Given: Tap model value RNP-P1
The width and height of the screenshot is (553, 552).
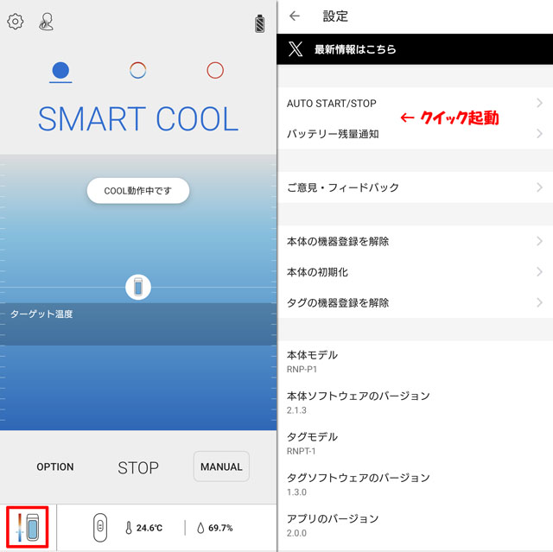Looking at the screenshot, I should pyautogui.click(x=302, y=370).
